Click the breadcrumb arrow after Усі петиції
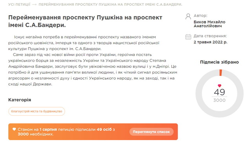This screenshot has width=251, height=144. (x=35, y=4)
